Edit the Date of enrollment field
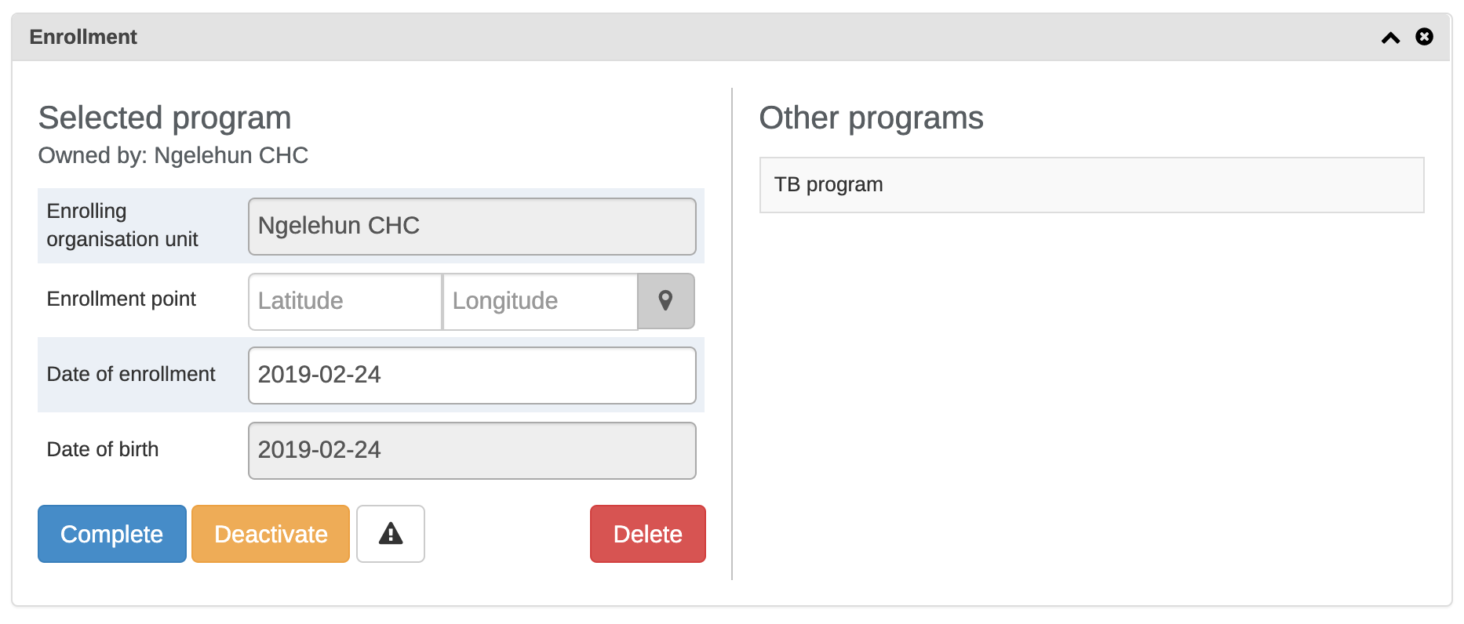The height and width of the screenshot is (624, 1464). coord(472,375)
